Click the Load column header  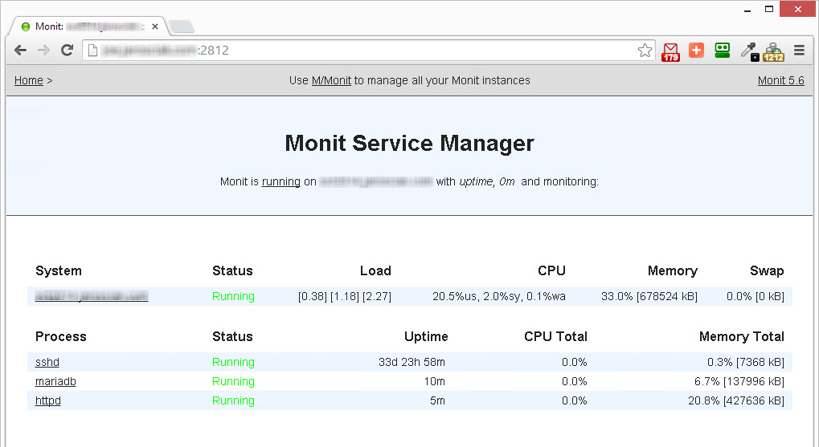point(375,270)
